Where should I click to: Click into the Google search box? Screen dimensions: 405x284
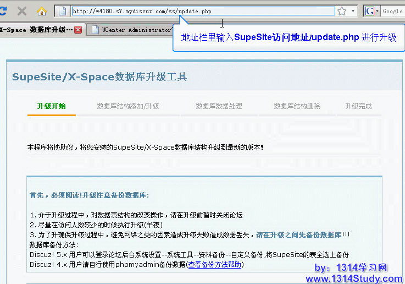point(392,11)
